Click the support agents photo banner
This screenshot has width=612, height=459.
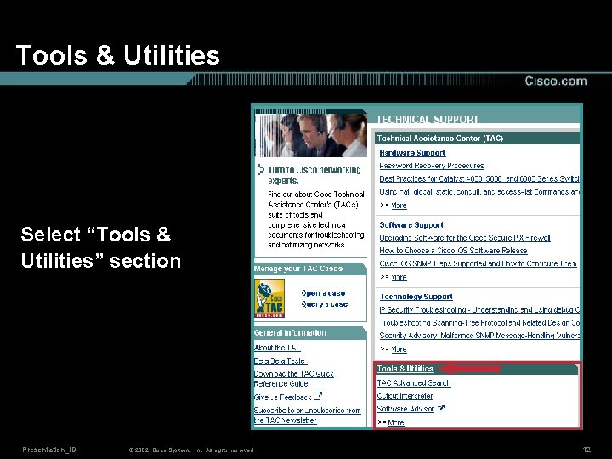click(x=311, y=135)
